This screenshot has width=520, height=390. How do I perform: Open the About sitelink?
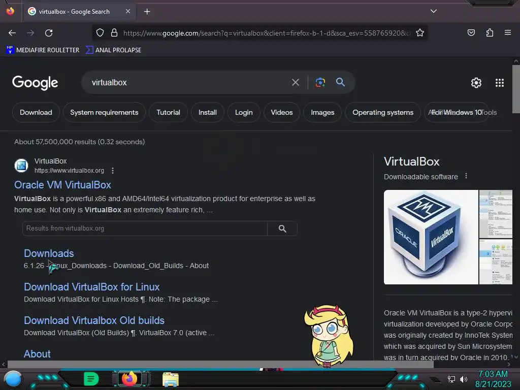(x=37, y=354)
